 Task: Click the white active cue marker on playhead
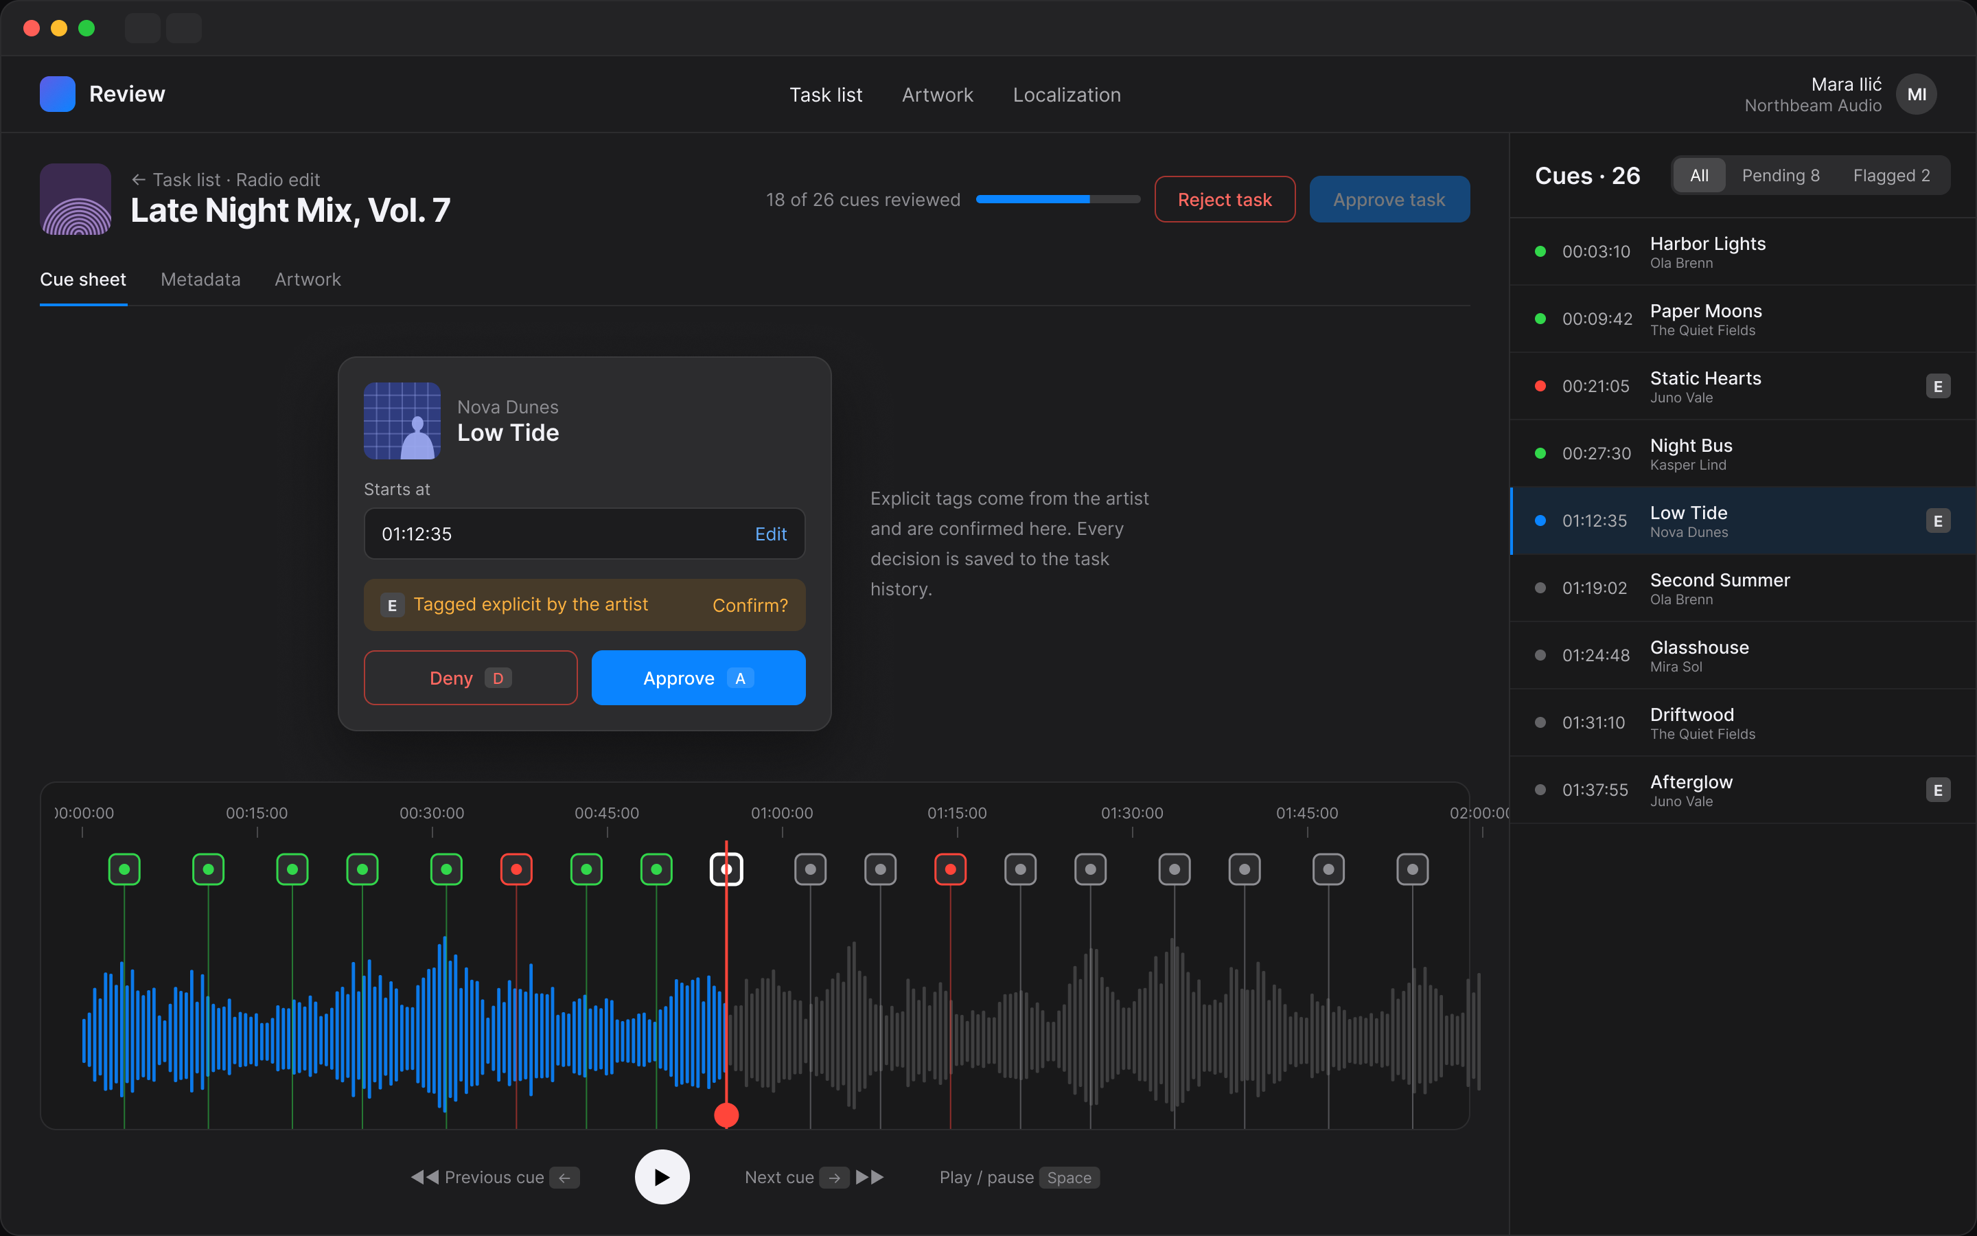coord(726,869)
